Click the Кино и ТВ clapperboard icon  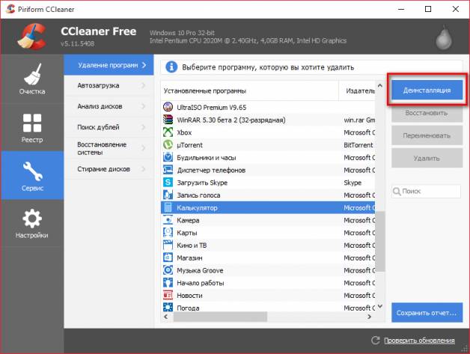point(168,245)
